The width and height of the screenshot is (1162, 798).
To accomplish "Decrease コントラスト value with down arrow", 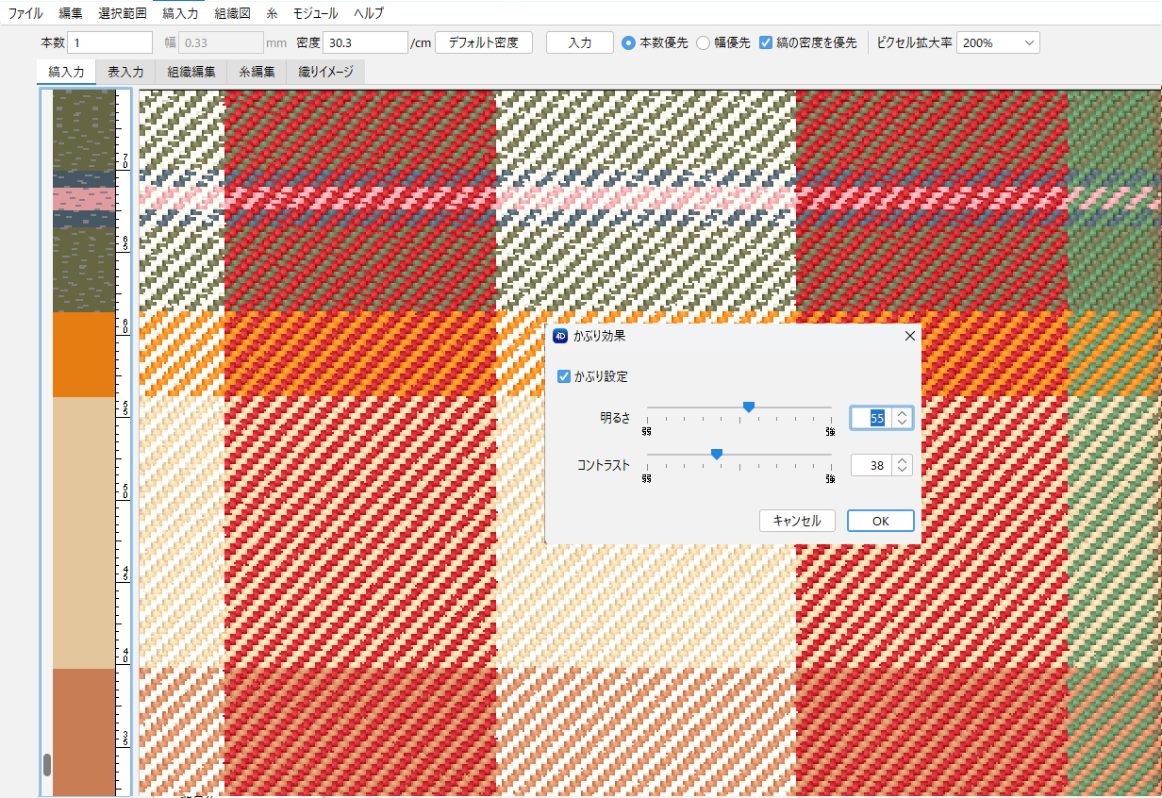I will (x=903, y=470).
